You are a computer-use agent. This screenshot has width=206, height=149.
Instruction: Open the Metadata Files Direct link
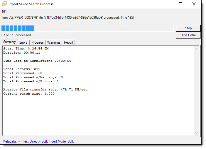(x=38, y=141)
